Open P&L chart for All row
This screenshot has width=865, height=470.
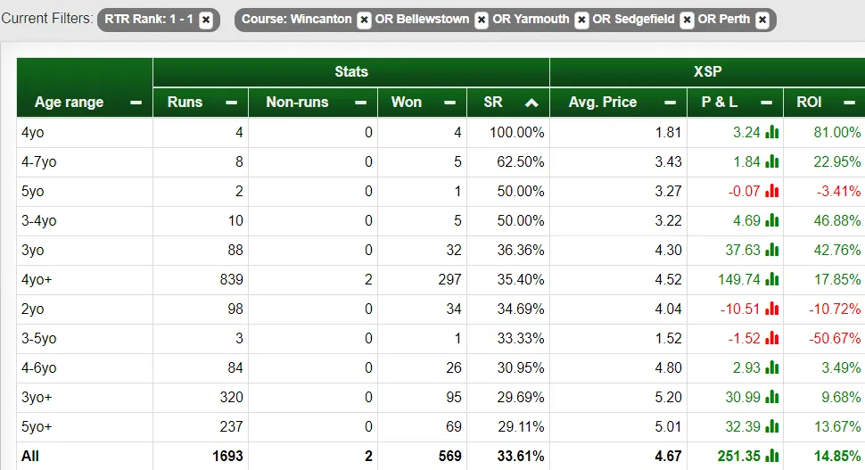[x=771, y=456]
